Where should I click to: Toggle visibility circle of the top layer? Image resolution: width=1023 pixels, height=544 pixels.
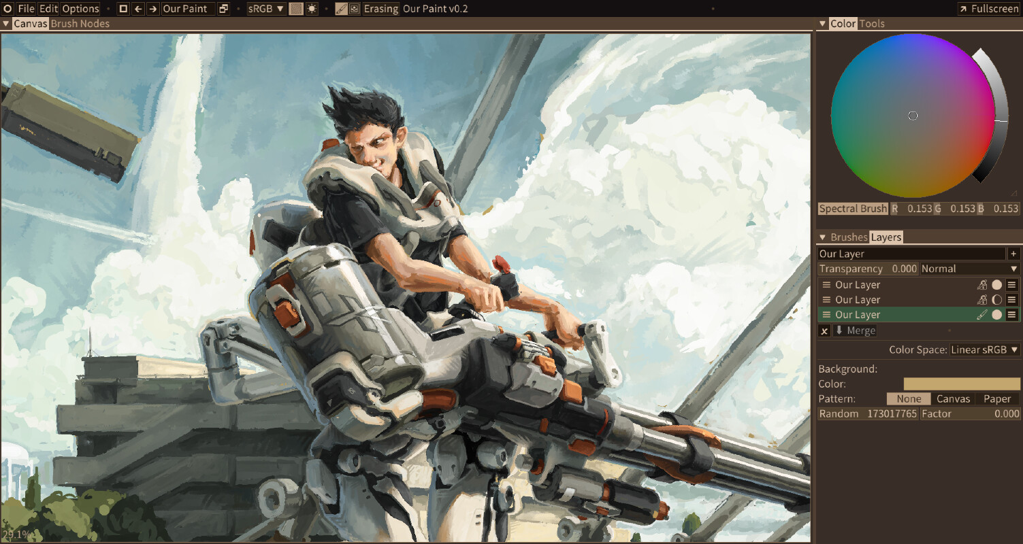click(996, 285)
